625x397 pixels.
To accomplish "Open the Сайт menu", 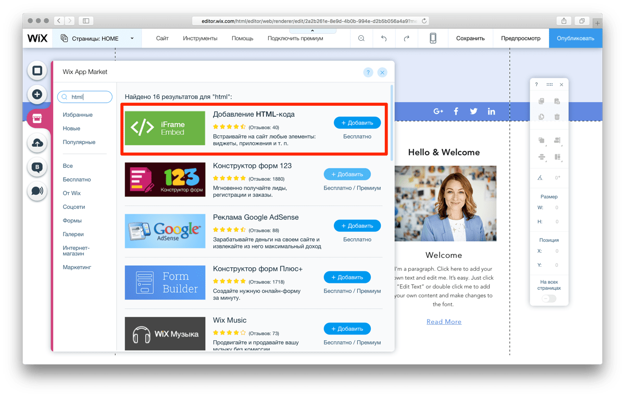I will click(162, 38).
